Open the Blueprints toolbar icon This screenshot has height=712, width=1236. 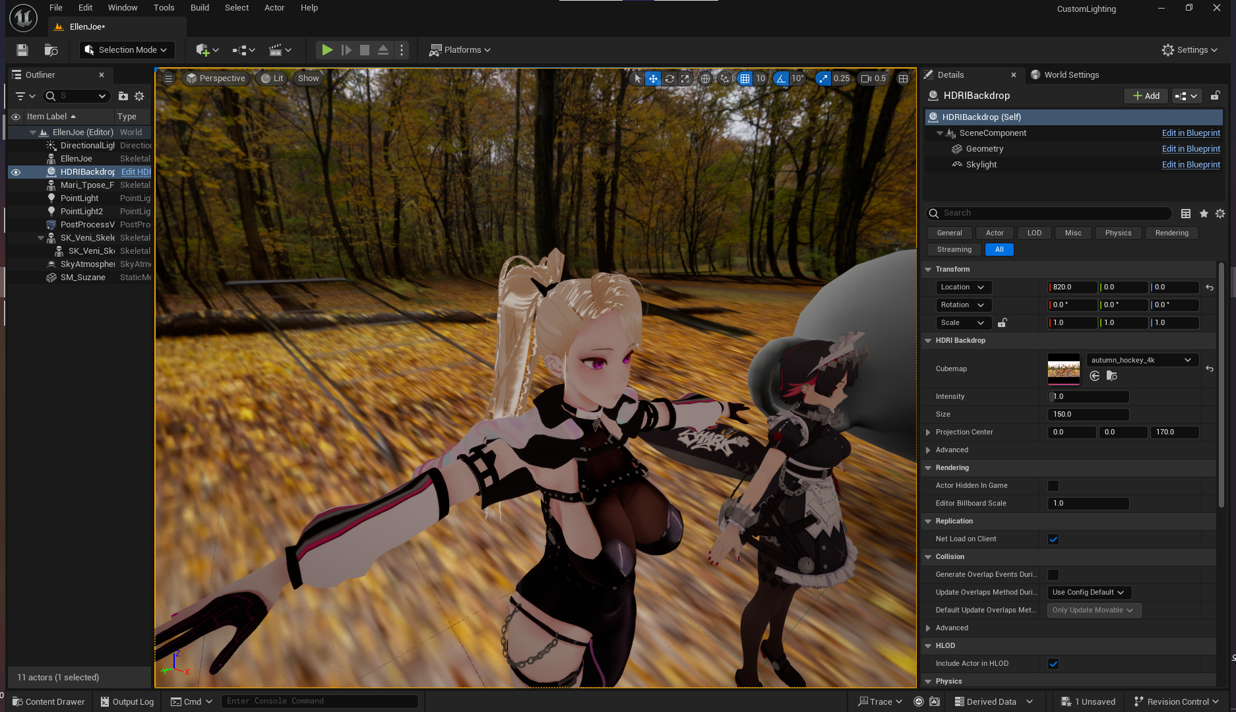[x=243, y=50]
